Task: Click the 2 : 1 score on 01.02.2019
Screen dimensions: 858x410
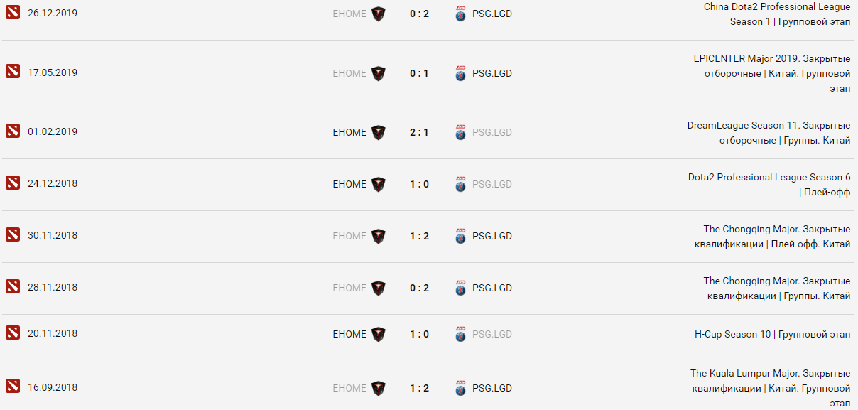Action: tap(419, 132)
